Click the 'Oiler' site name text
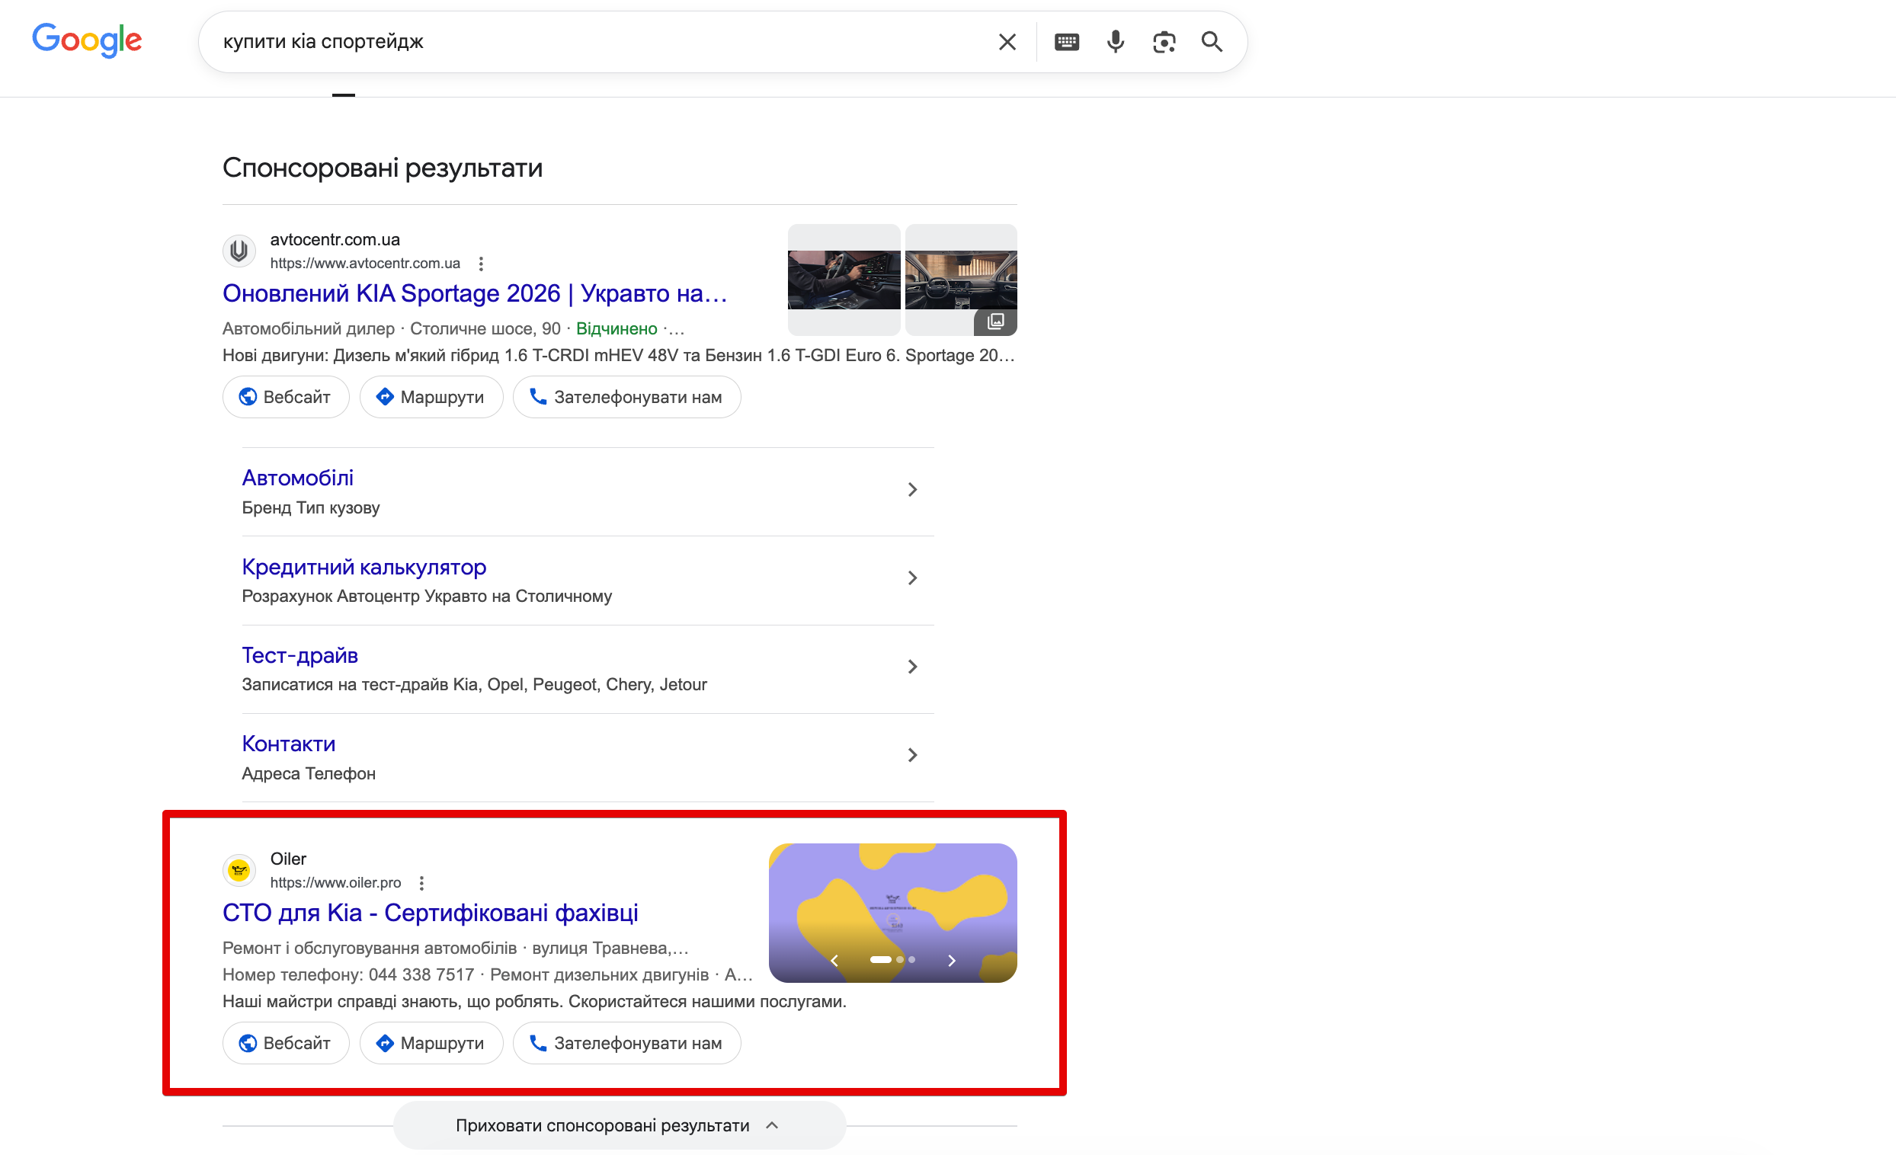Screen dimensions: 1896x1155 (x=288, y=859)
